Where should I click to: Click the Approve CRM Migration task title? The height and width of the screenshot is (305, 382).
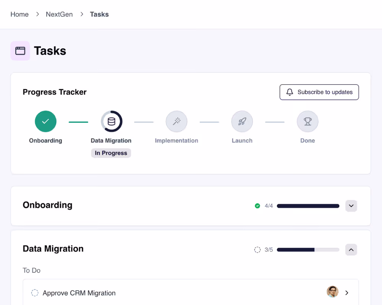point(79,293)
